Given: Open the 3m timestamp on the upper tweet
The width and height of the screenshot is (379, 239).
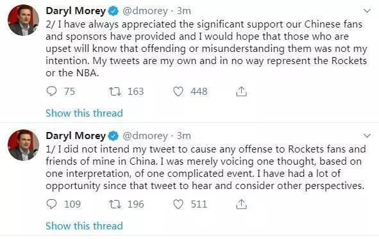Looking at the screenshot, I should (x=183, y=11).
